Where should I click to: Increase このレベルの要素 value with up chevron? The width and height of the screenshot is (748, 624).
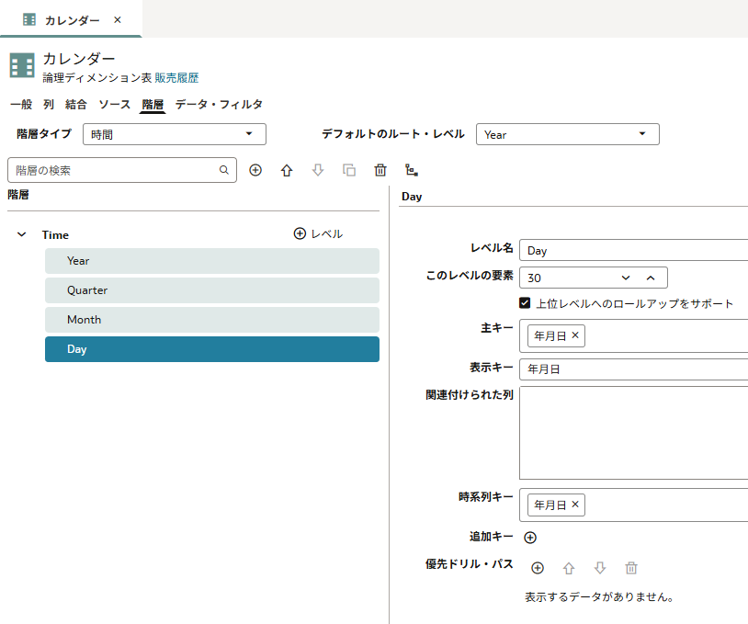pyautogui.click(x=651, y=278)
